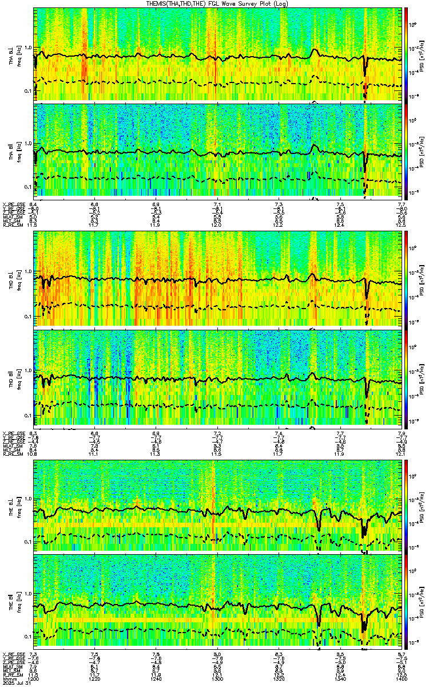This screenshot has width=429, height=687.
Task: Select the THA B-perpendicular spectrogram panel
Action: click(x=217, y=54)
